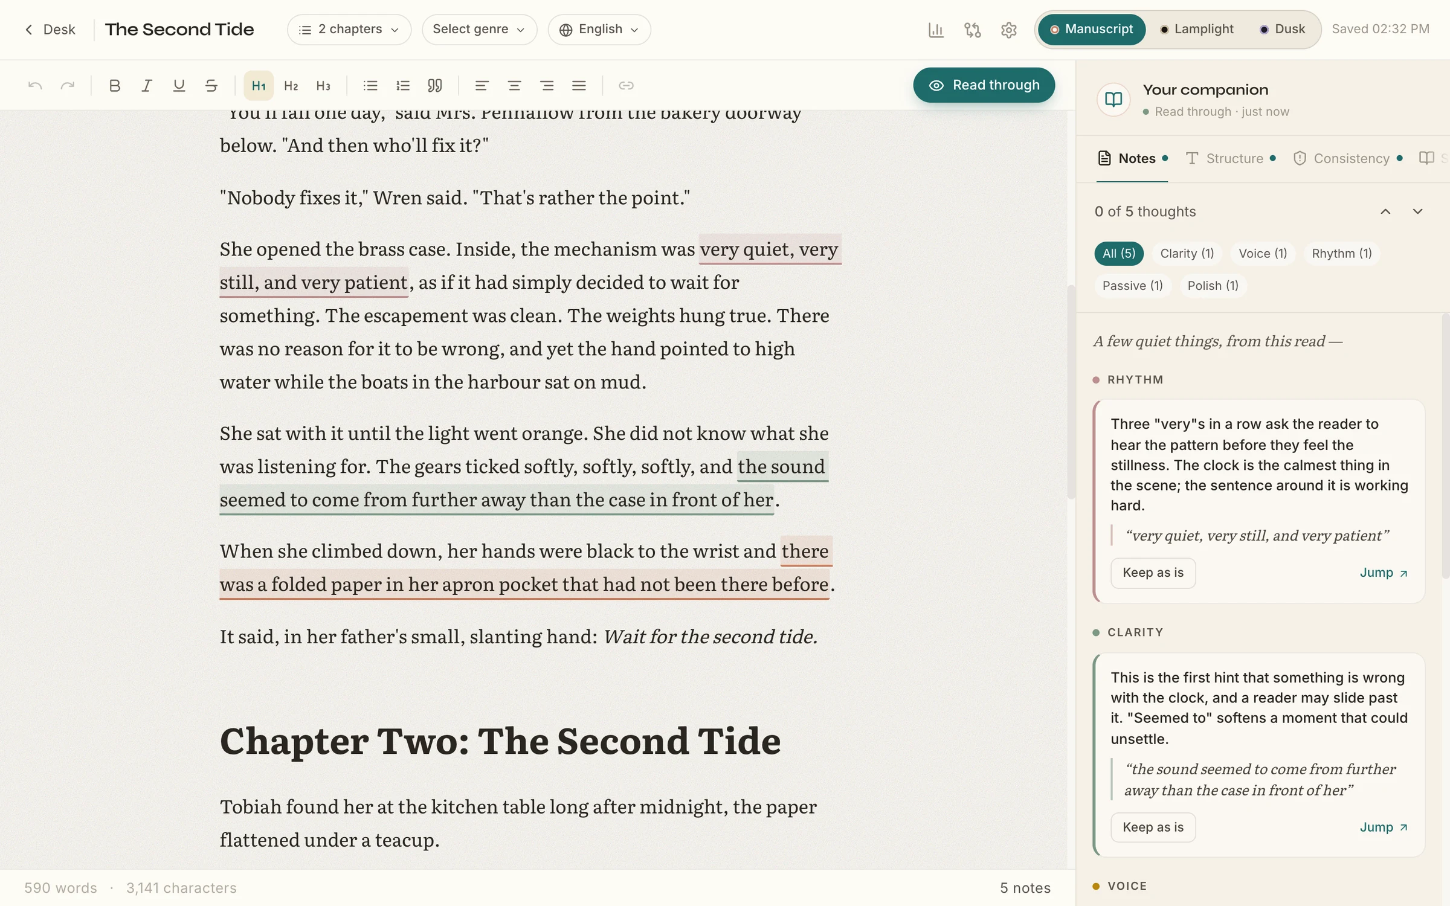Filter notes by Voice (1)
The image size is (1450, 906).
(x=1263, y=254)
